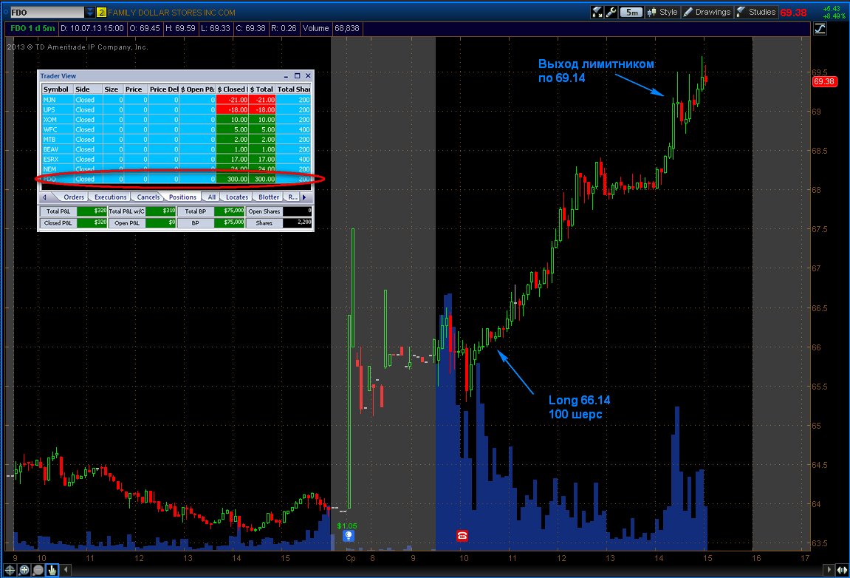Click the red phone earnings call marker
Screen dimensions: 850x578
[462, 536]
